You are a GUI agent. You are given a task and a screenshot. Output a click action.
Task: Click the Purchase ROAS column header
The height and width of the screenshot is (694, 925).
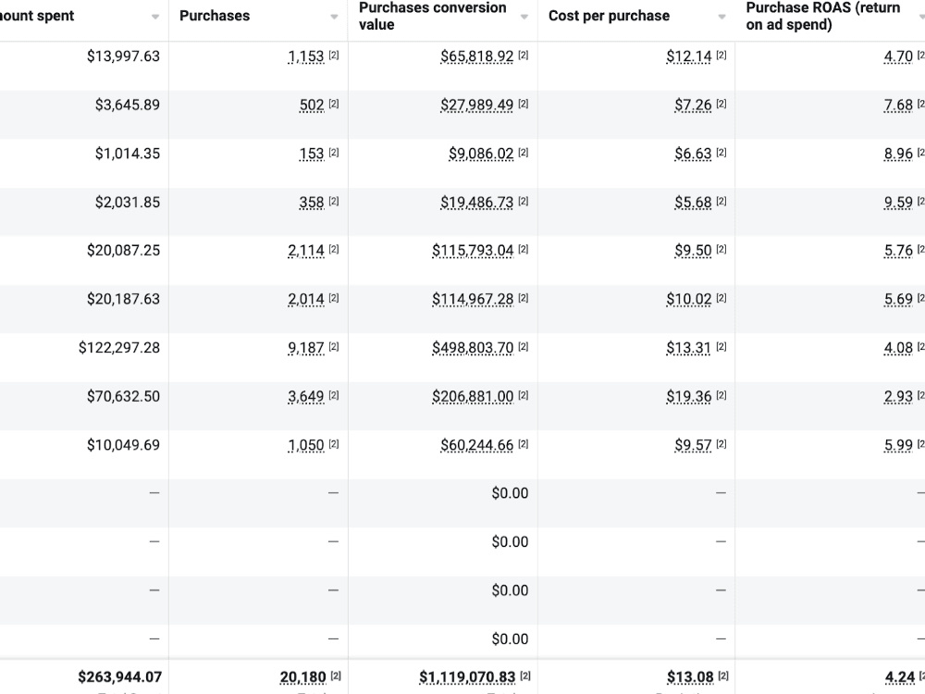[822, 16]
